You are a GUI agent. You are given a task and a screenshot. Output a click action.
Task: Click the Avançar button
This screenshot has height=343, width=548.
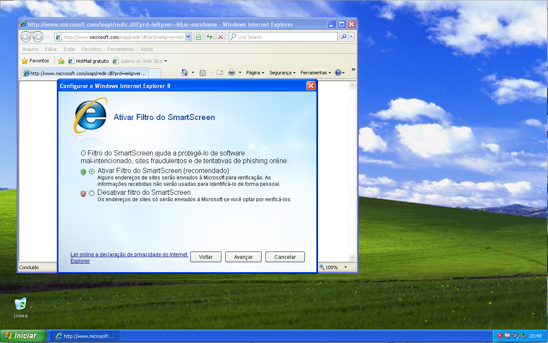tap(243, 257)
